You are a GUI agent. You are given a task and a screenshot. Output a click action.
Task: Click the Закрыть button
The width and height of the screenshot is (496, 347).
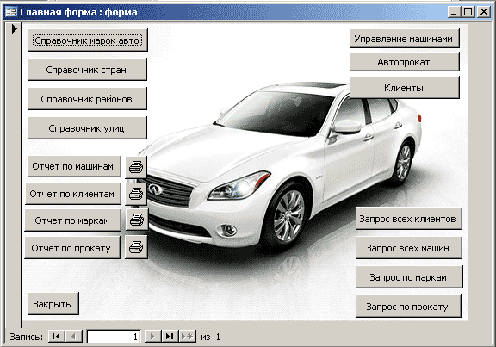point(53,304)
